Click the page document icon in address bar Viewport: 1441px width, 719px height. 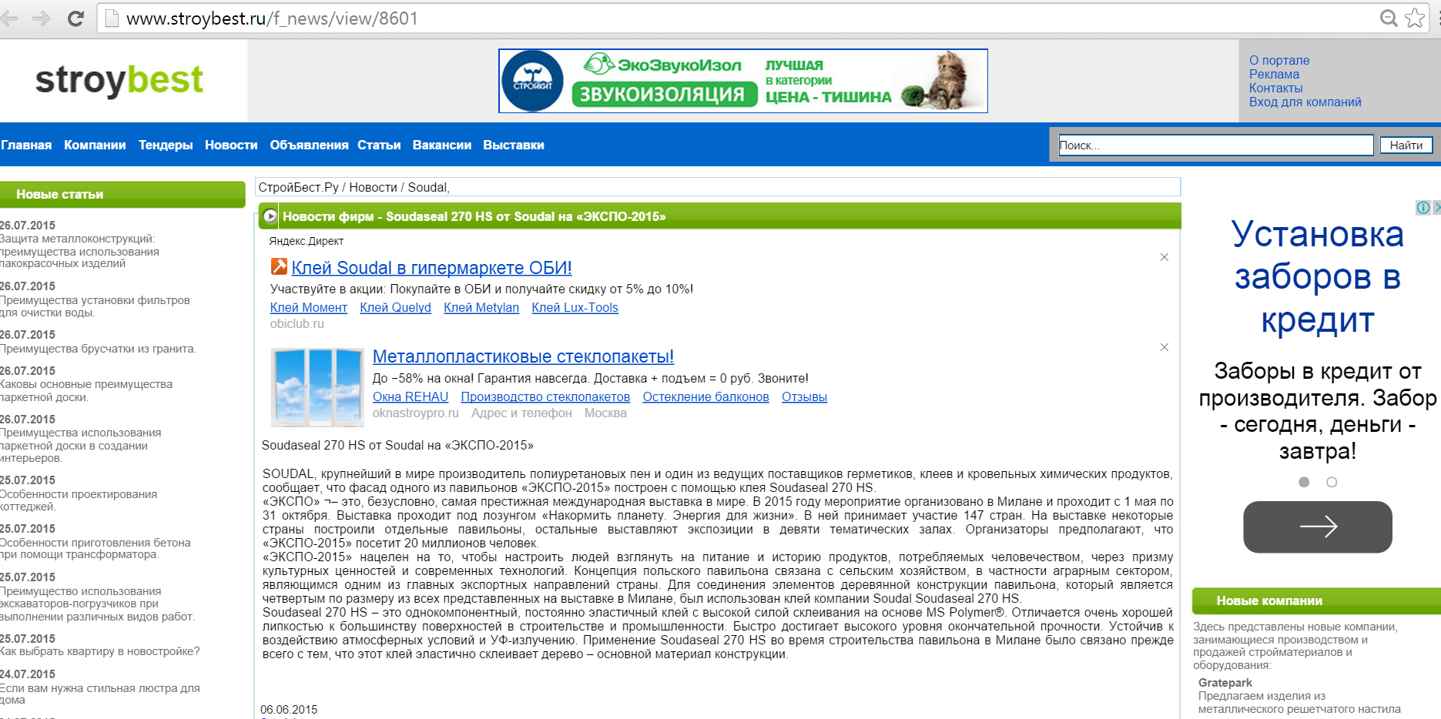coord(112,18)
